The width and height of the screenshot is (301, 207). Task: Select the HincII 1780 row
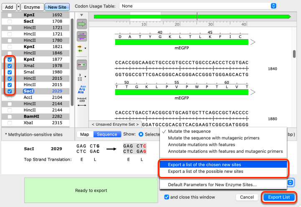[35, 40]
